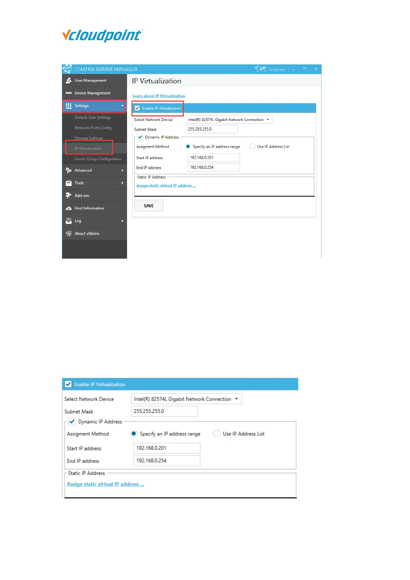Click the Tools toolbox icon
Viewport: 410px width, 580px height.
[69, 183]
